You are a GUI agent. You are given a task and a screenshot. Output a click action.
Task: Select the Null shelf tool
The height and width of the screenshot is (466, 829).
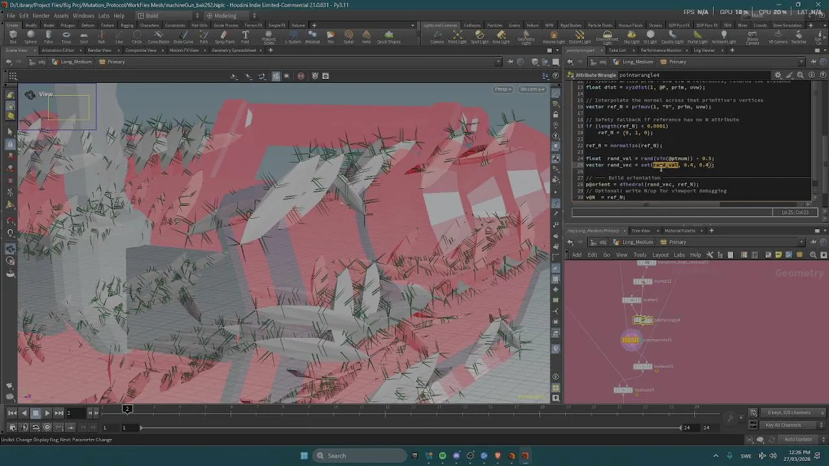101,37
